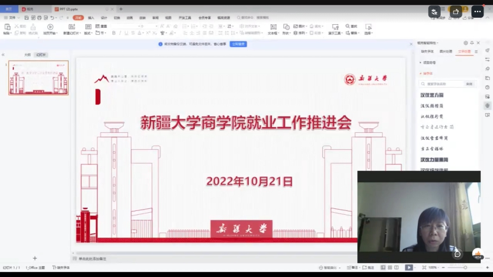Click the meeting overlay translate icon
Screen dimensions: 493x277
434,11
